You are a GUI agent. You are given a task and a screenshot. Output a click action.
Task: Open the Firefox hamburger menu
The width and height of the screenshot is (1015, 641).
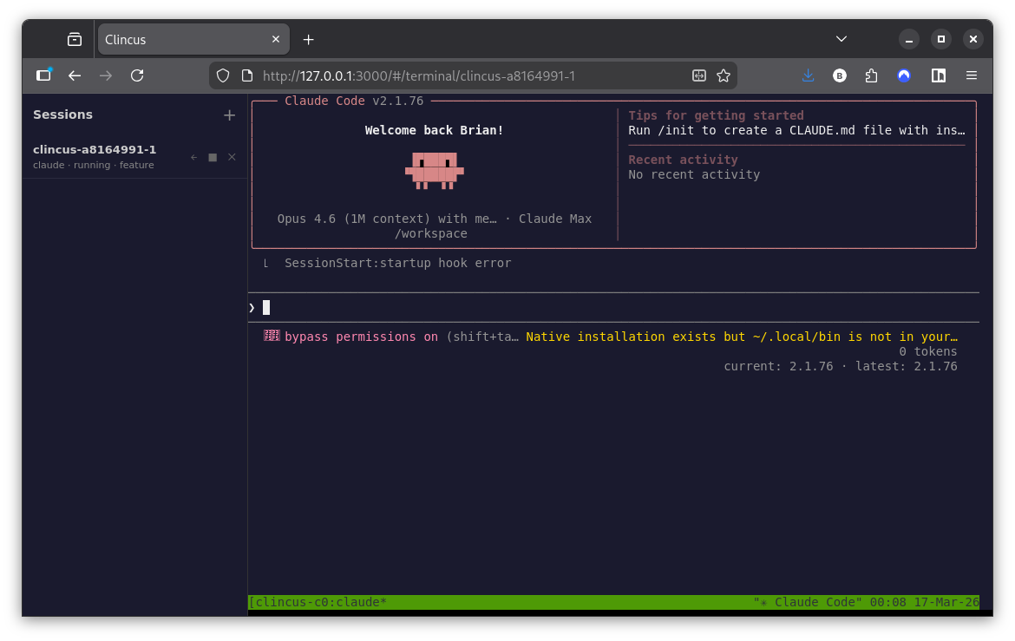click(972, 75)
